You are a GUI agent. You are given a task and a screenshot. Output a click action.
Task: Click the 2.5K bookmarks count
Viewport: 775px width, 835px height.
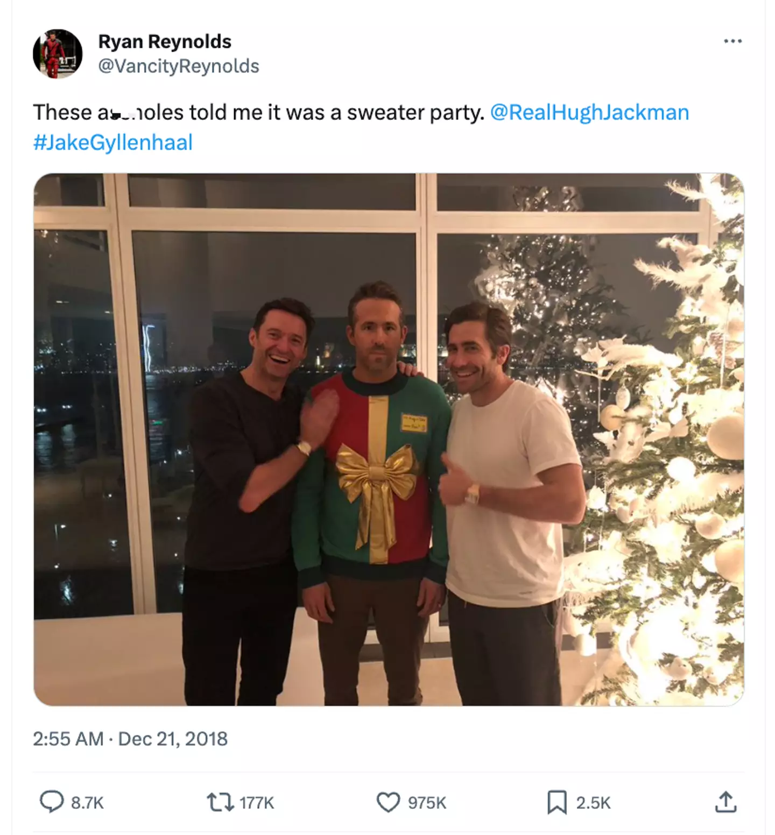click(593, 803)
